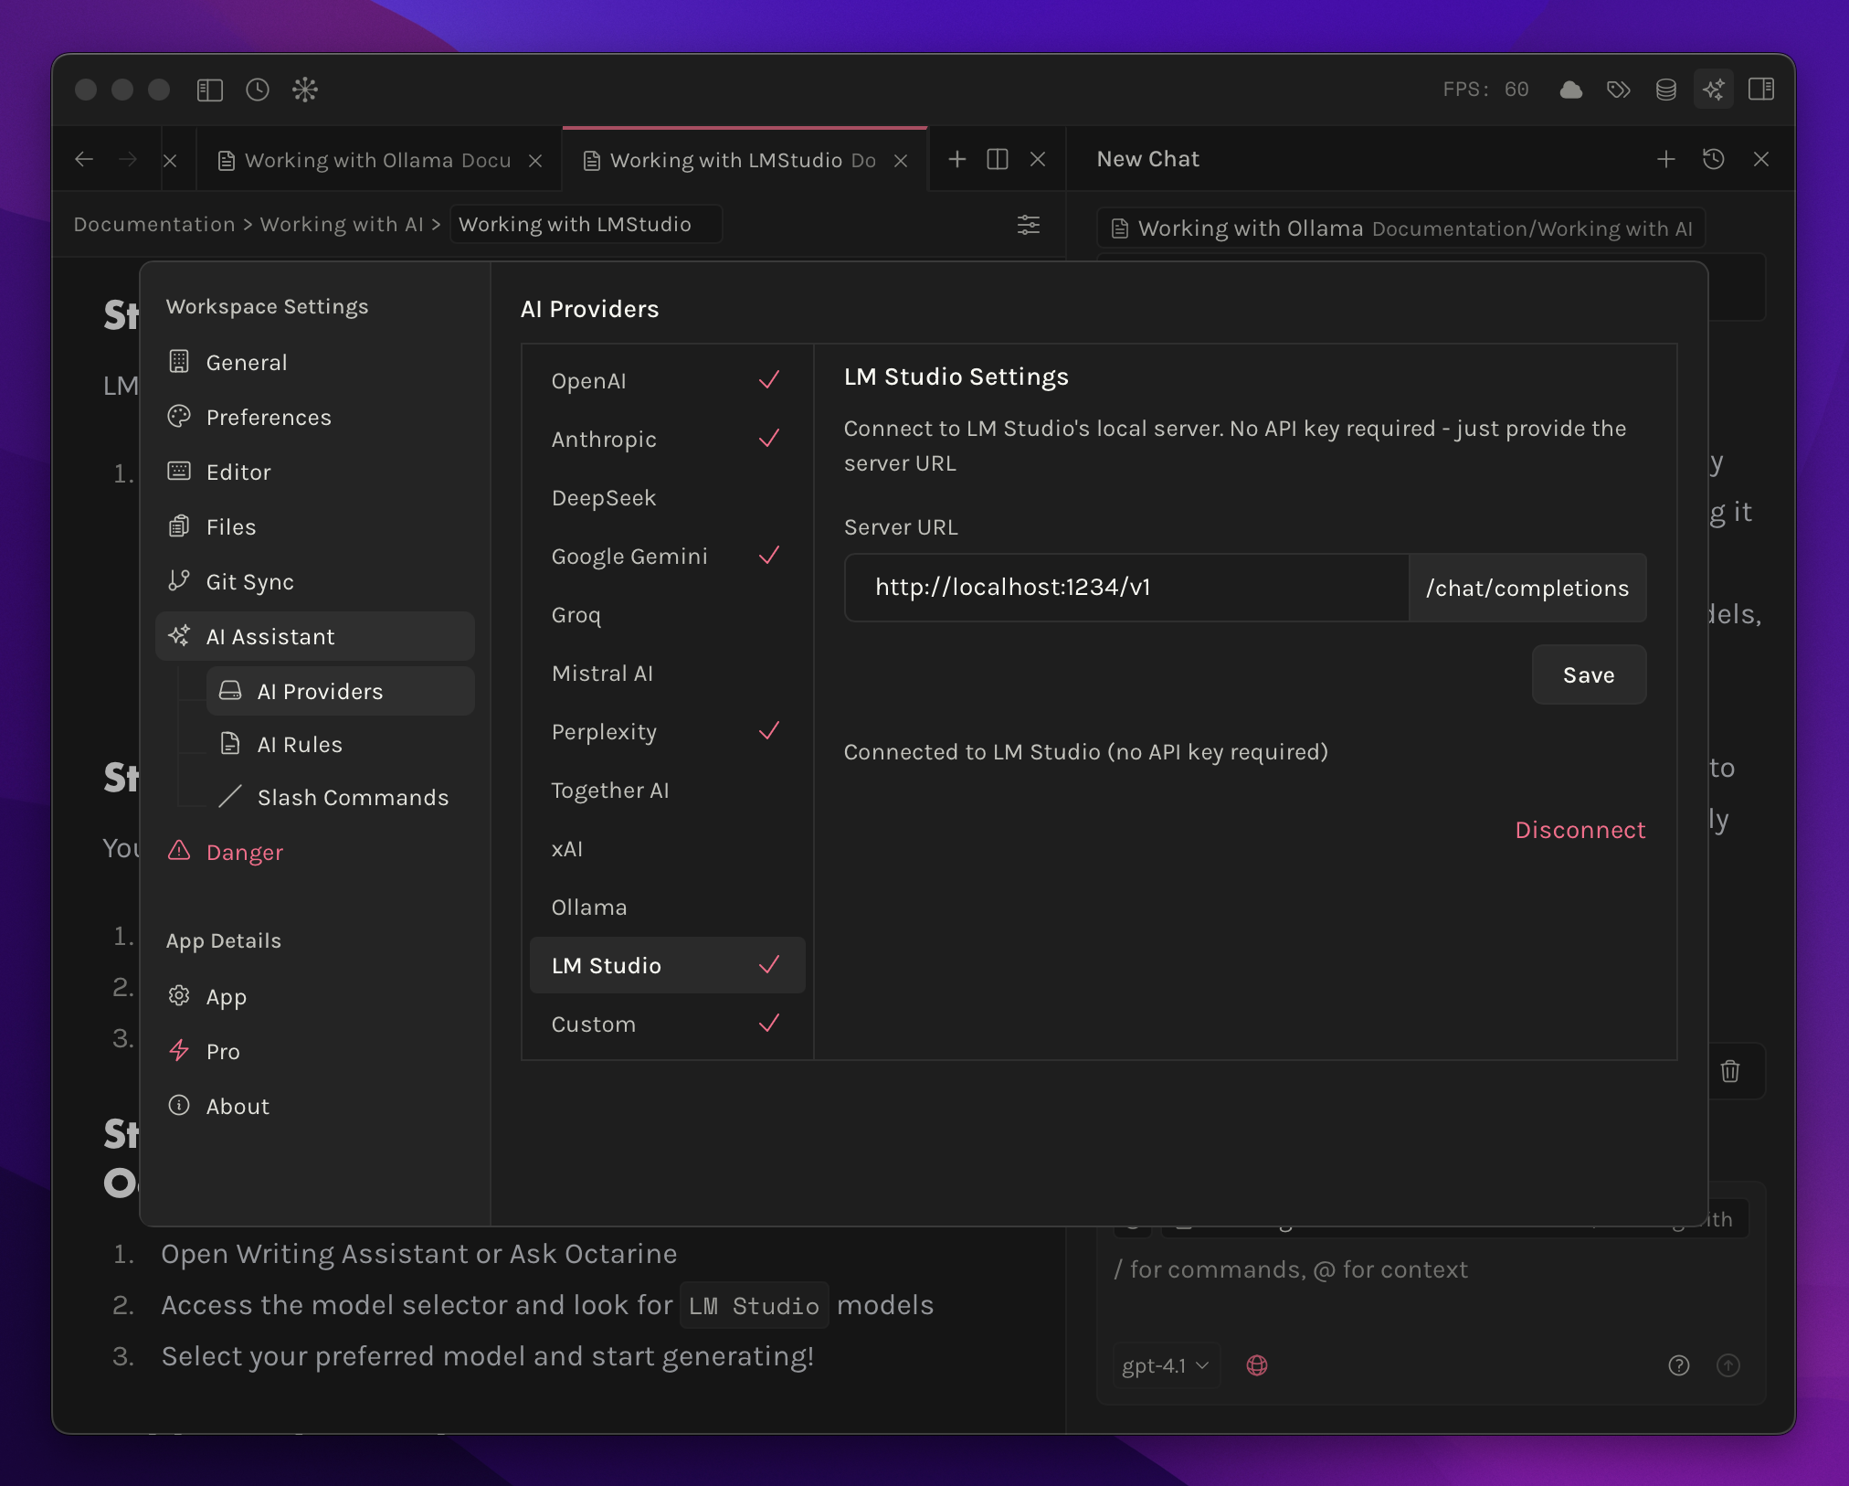The width and height of the screenshot is (1849, 1486).
Task: Open the chat history icon
Action: point(1713,160)
